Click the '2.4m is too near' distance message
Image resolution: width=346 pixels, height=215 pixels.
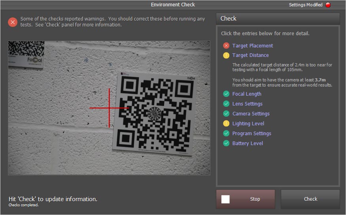coord(282,67)
